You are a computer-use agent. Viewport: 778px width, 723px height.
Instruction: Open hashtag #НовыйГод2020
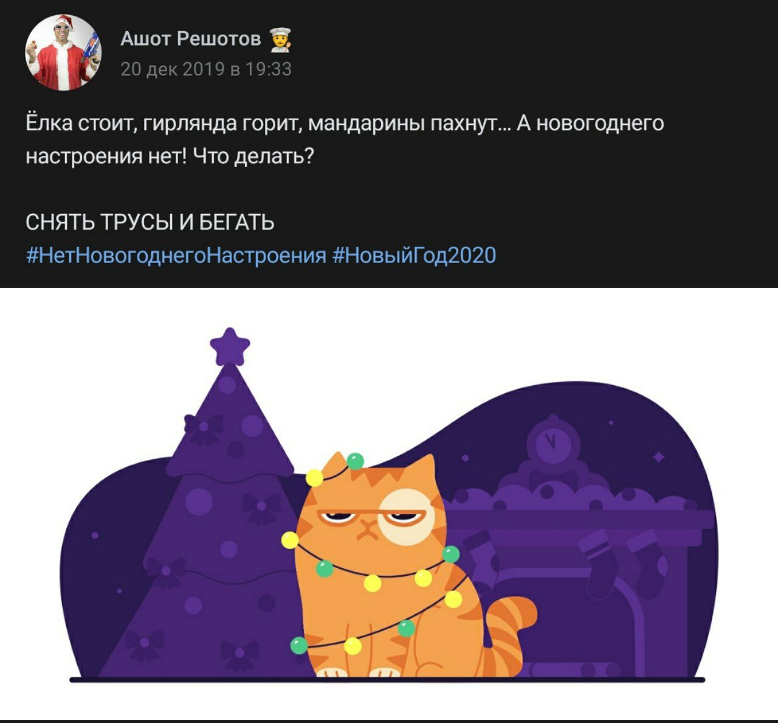pos(415,255)
